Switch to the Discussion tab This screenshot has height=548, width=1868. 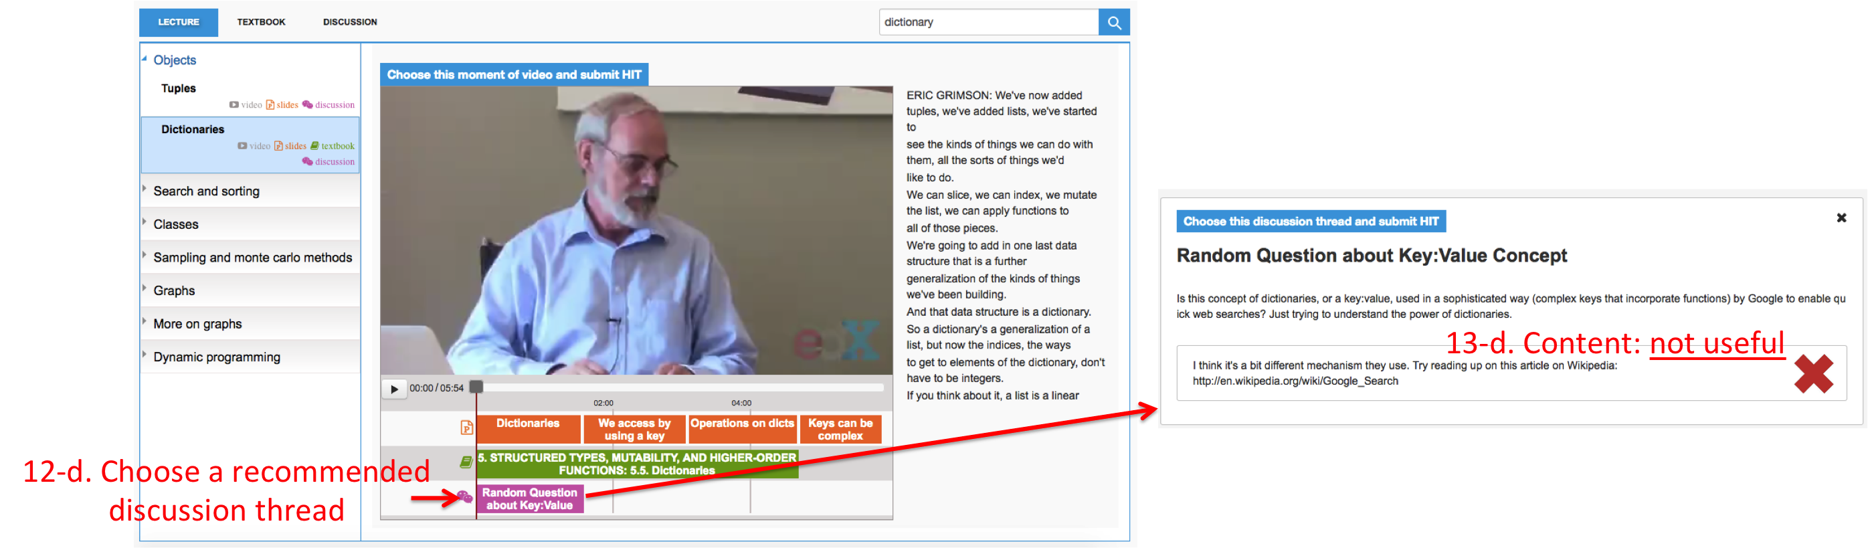349,23
